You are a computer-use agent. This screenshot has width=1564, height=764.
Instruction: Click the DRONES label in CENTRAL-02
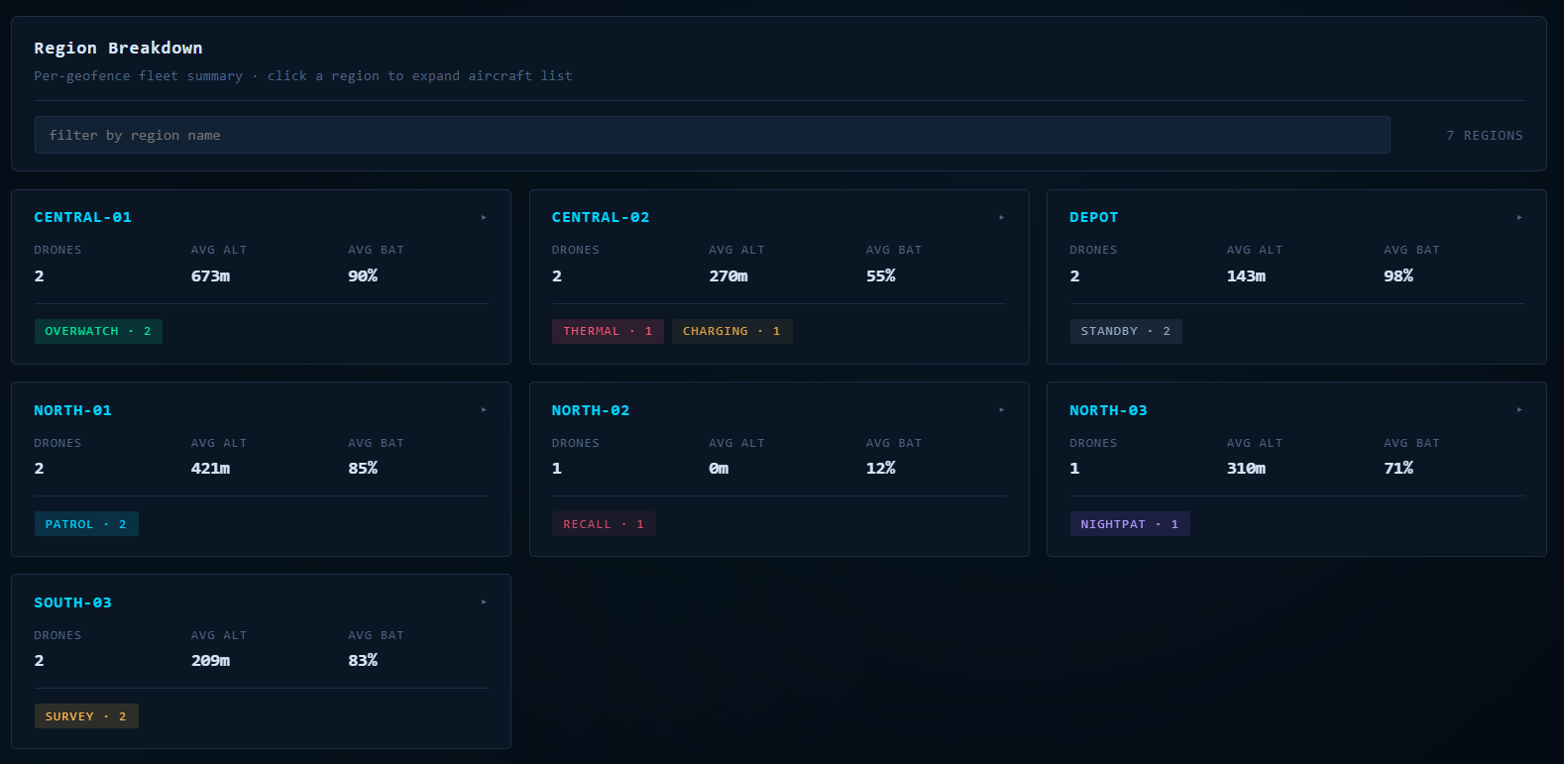[576, 250]
